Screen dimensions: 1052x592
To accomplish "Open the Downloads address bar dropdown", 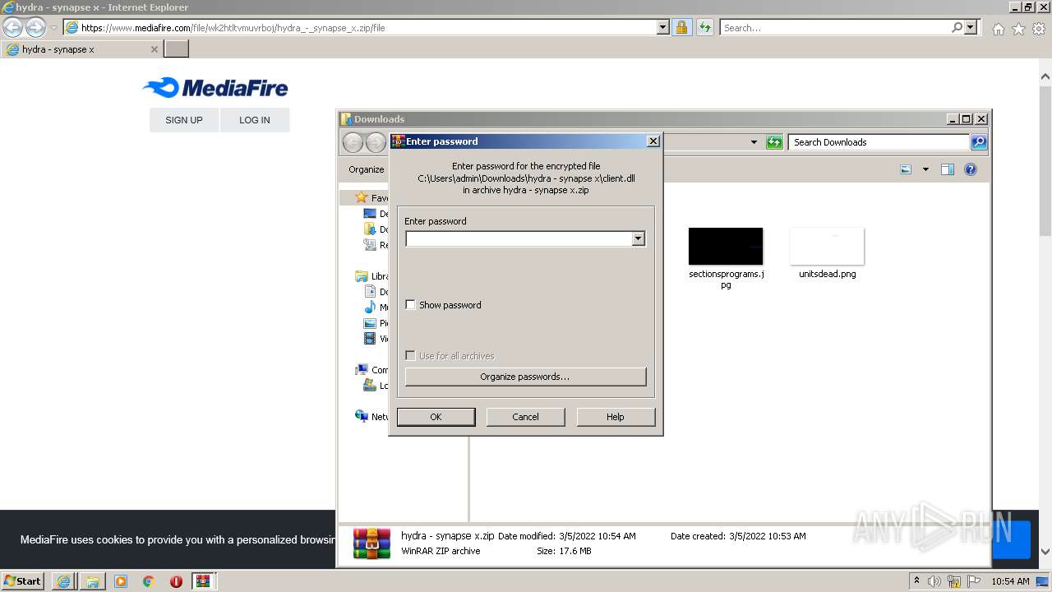I will point(754,142).
